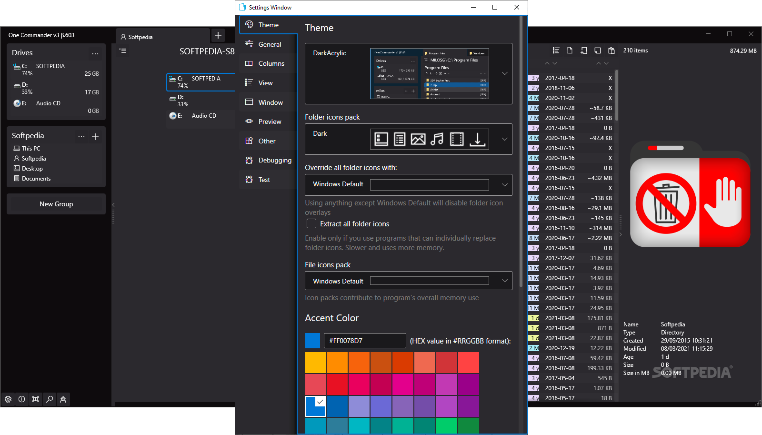Screen dimensions: 762x435
Task: Open the Preview settings tab
Action: pyautogui.click(x=268, y=121)
